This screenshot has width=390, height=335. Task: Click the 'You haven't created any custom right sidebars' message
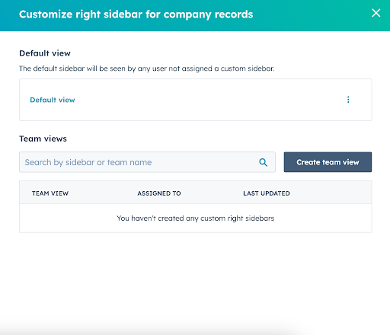[x=196, y=219]
